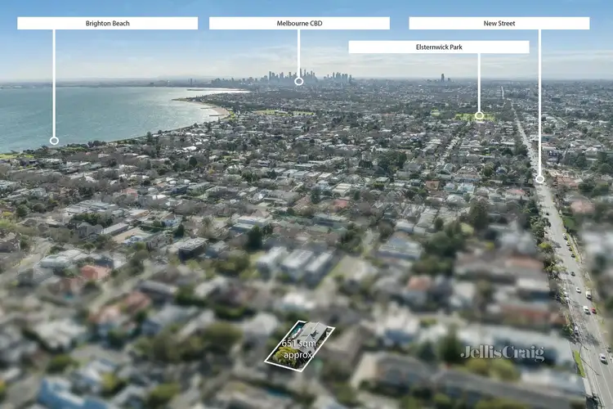Click the Elsternwick Park label

click(x=439, y=47)
